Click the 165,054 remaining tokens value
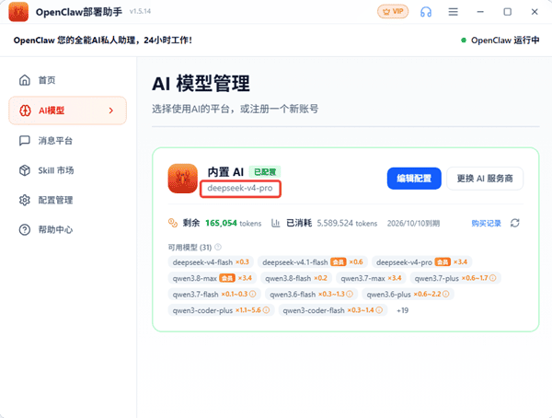This screenshot has height=418, width=552. coord(221,223)
